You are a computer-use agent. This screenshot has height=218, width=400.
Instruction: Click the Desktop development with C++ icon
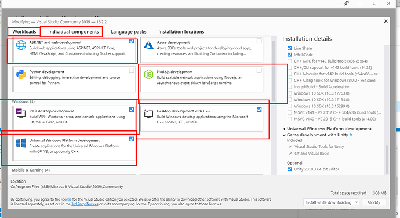click(148, 113)
